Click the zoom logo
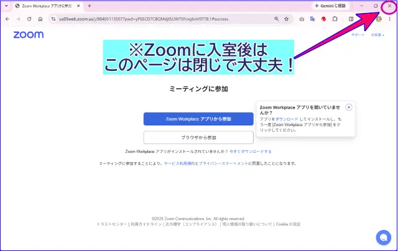The width and height of the screenshot is (398, 251). coord(29,35)
